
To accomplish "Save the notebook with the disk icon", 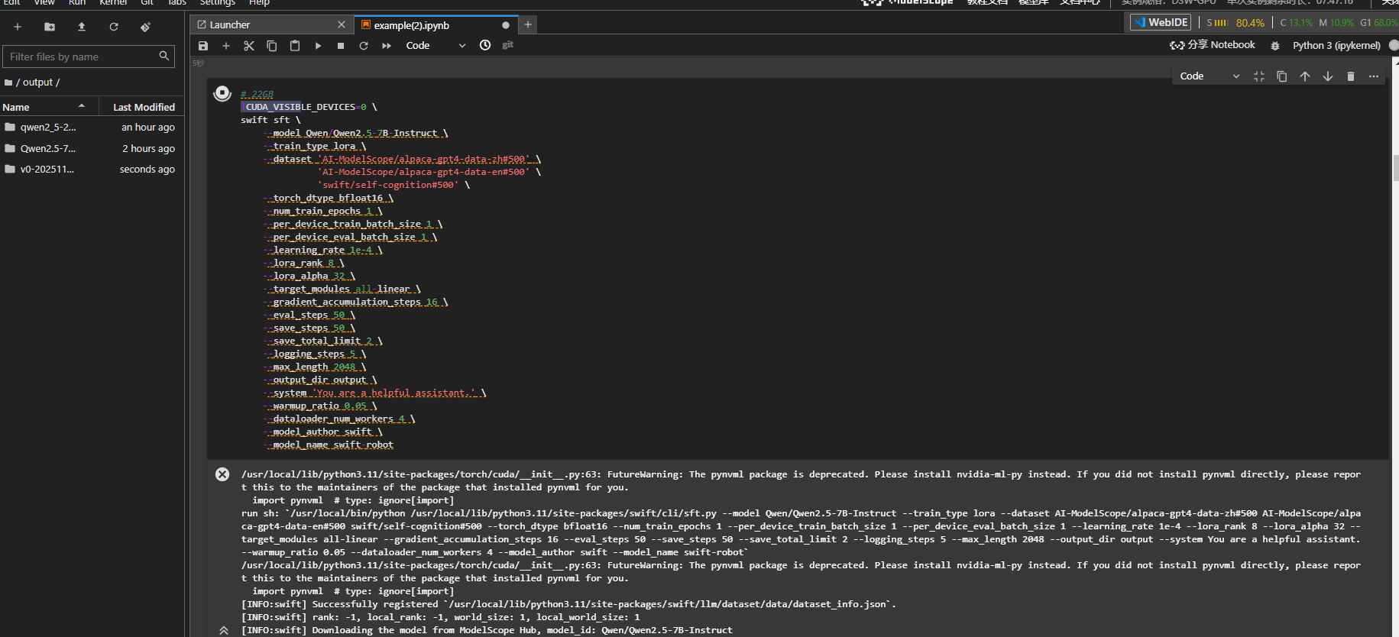I will pos(203,46).
